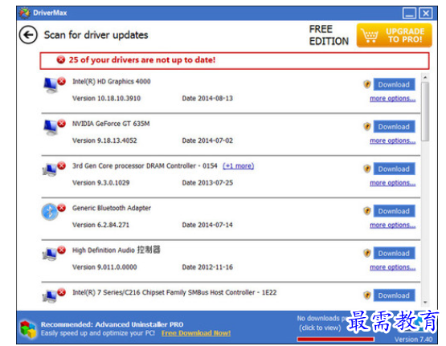The image size is (446, 346).
Task: Click the "Version 10.18.10.3910" text
Action: click(106, 98)
